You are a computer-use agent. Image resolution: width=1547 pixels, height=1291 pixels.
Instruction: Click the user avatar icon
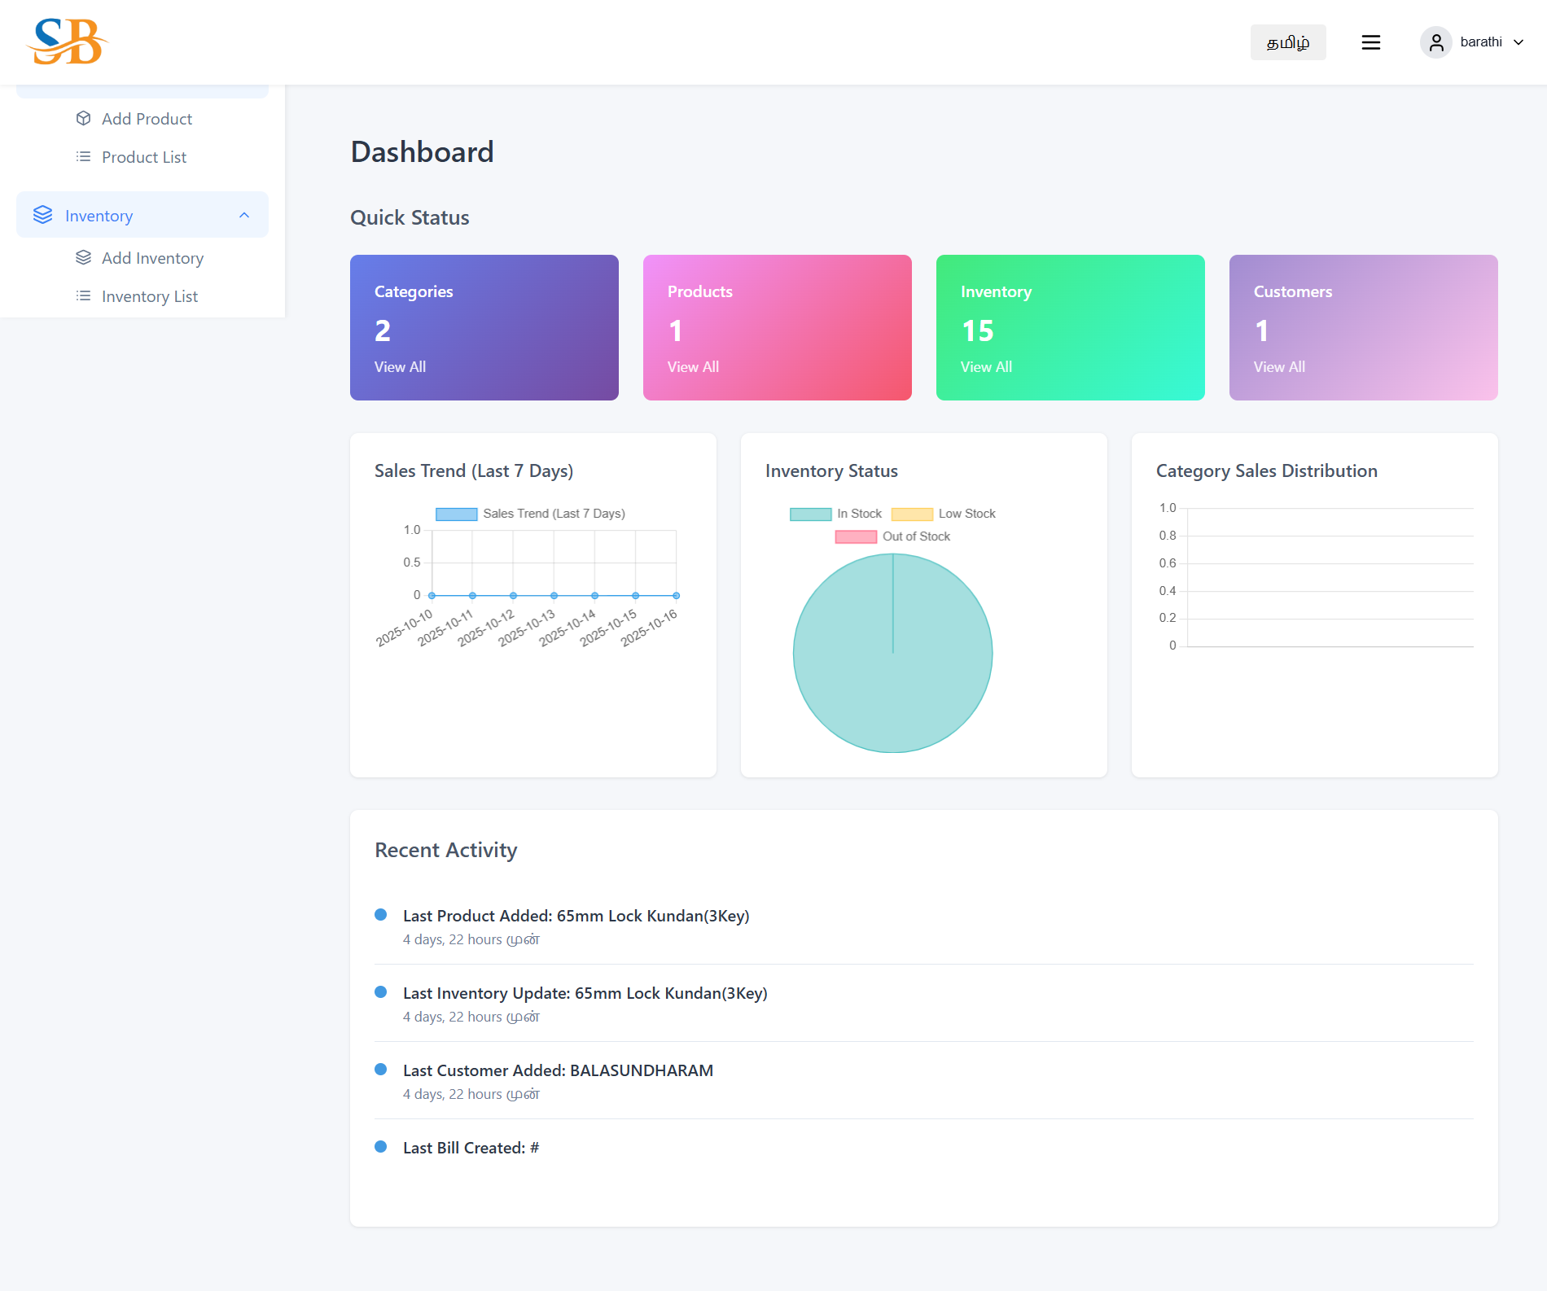click(x=1435, y=42)
